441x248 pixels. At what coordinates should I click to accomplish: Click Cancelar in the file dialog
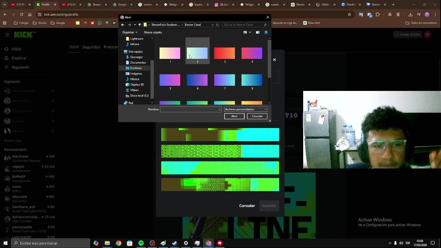coord(257,116)
